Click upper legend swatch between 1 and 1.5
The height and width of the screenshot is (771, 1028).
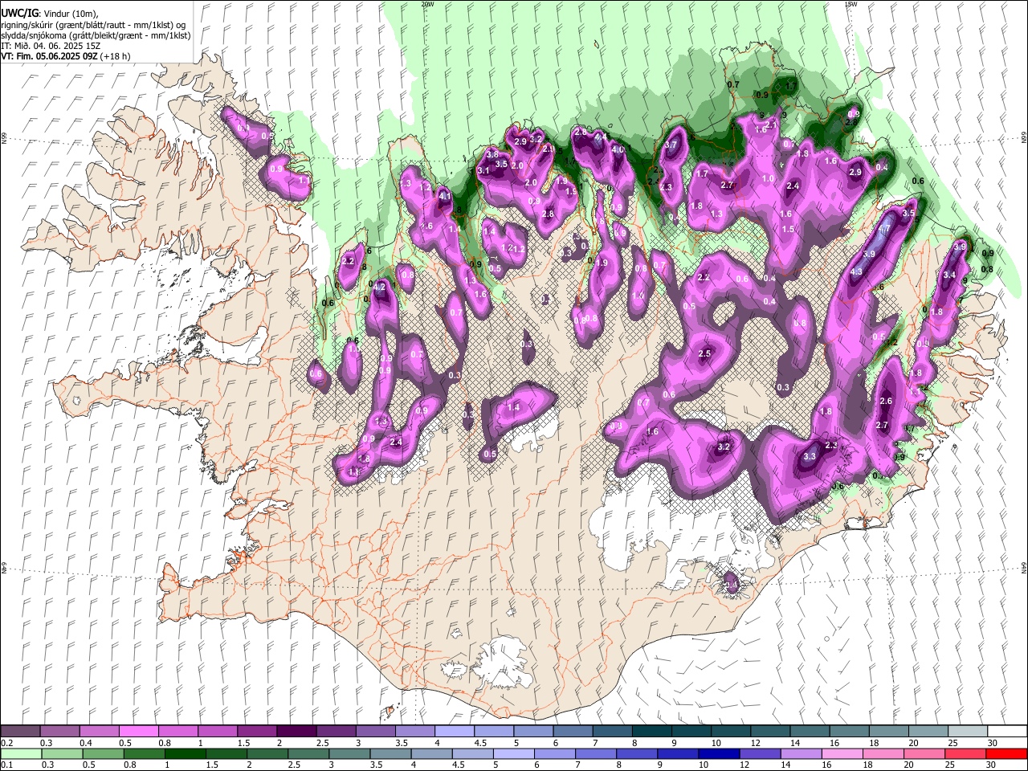(x=218, y=732)
